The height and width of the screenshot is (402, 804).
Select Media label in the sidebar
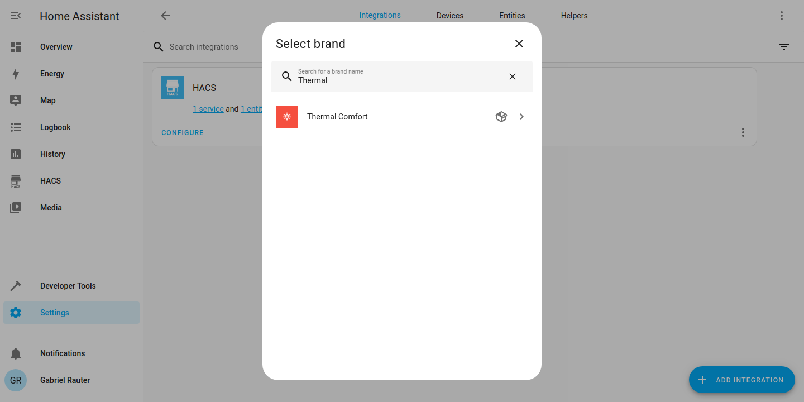[x=51, y=208]
